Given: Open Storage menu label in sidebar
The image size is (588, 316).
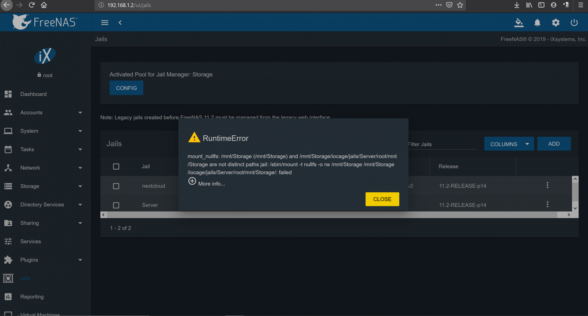Looking at the screenshot, I should (x=30, y=186).
